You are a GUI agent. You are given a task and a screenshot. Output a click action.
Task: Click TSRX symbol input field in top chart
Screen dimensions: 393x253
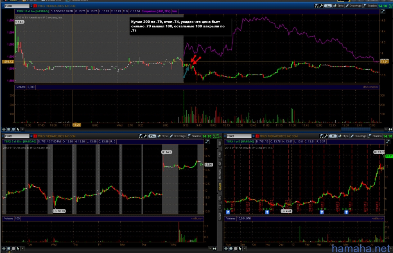17,6
